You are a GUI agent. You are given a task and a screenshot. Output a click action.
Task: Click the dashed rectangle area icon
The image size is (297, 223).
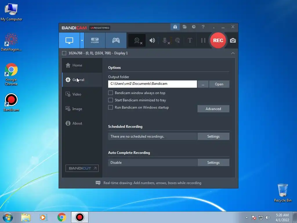(x=64, y=53)
